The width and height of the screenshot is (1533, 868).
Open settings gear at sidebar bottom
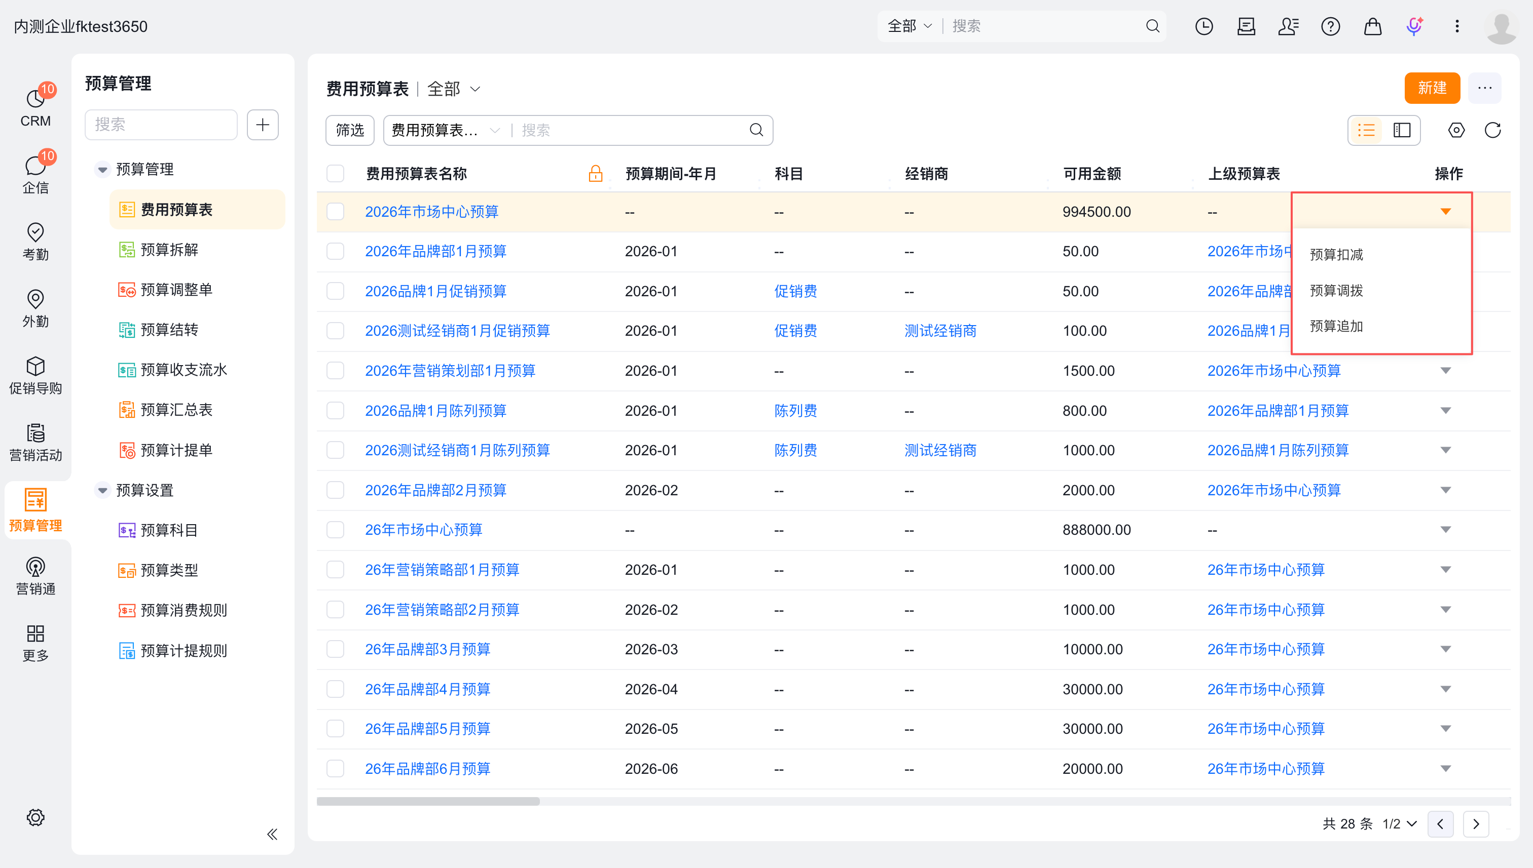35,817
